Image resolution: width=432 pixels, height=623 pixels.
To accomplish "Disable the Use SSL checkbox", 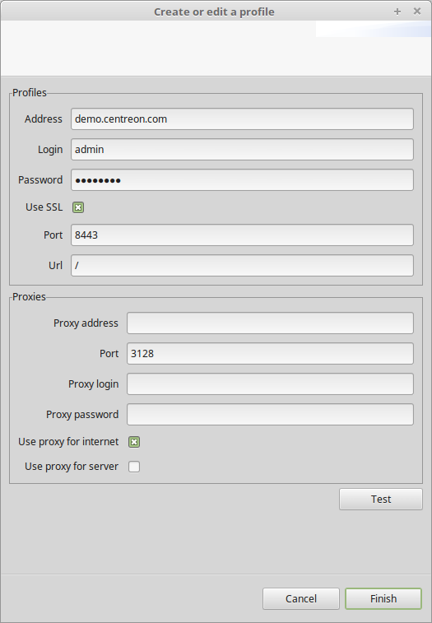I will click(78, 207).
